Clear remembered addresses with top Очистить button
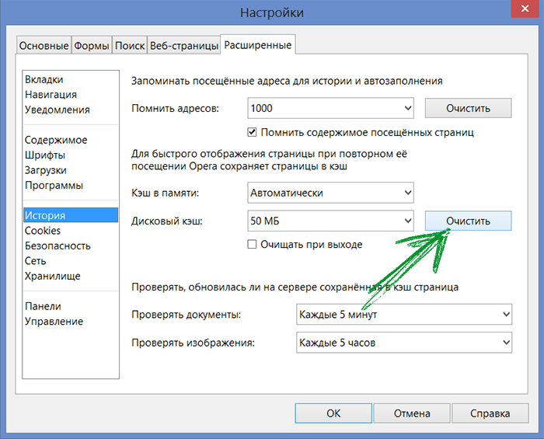This screenshot has height=439, width=544. (x=468, y=108)
